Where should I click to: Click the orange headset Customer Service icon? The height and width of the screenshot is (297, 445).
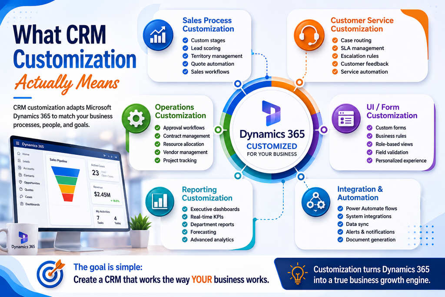click(309, 35)
